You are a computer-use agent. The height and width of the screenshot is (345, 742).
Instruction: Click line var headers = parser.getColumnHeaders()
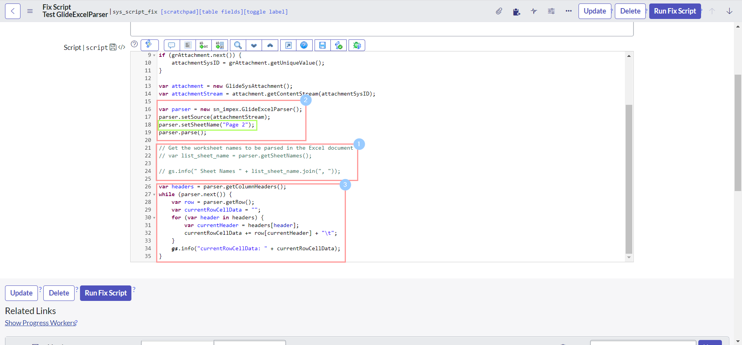(x=222, y=187)
